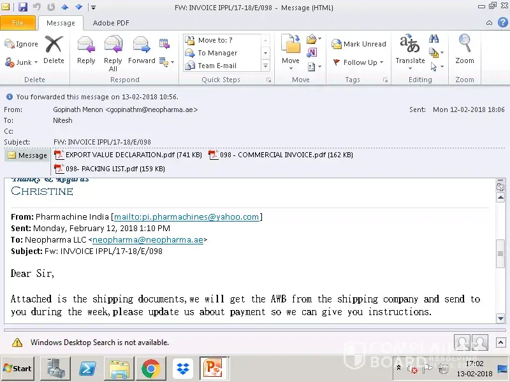
Task: Open pi.pharmachines@yahoo.com mailto link
Action: click(x=186, y=217)
